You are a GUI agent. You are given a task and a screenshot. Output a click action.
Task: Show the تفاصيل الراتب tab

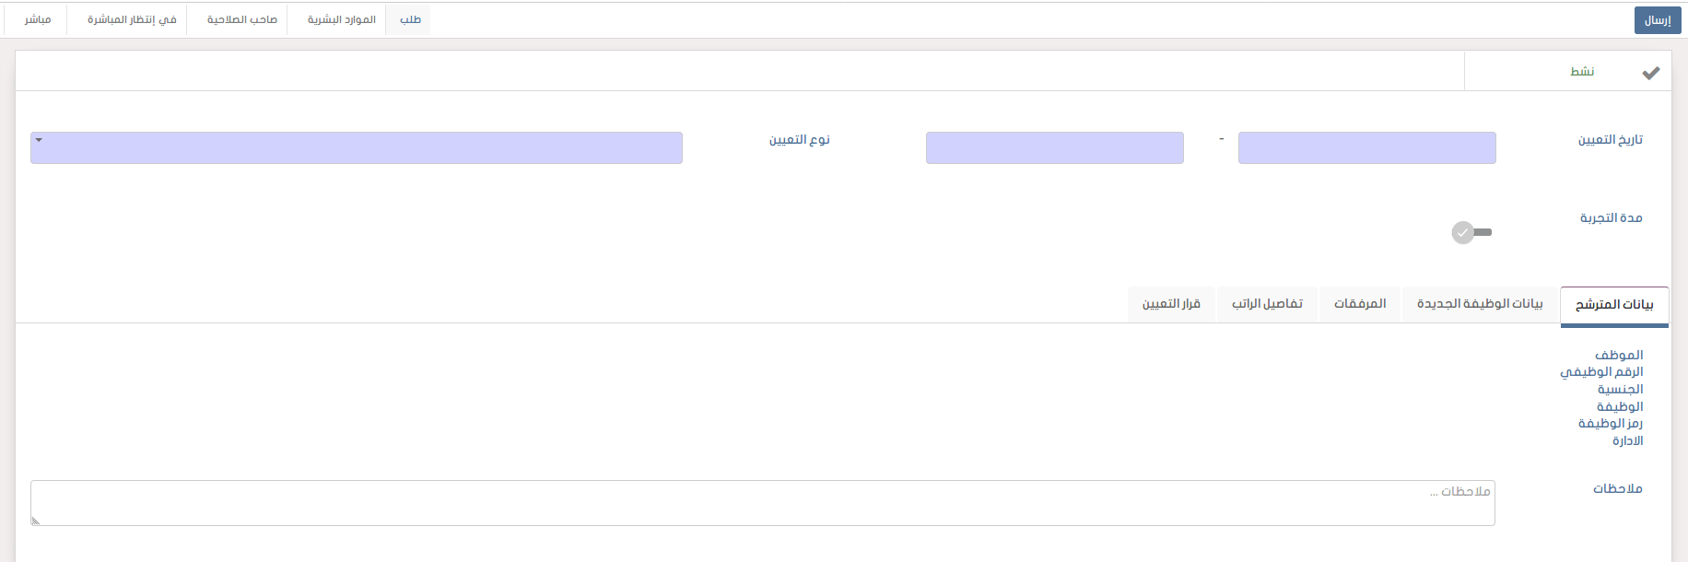click(1267, 304)
